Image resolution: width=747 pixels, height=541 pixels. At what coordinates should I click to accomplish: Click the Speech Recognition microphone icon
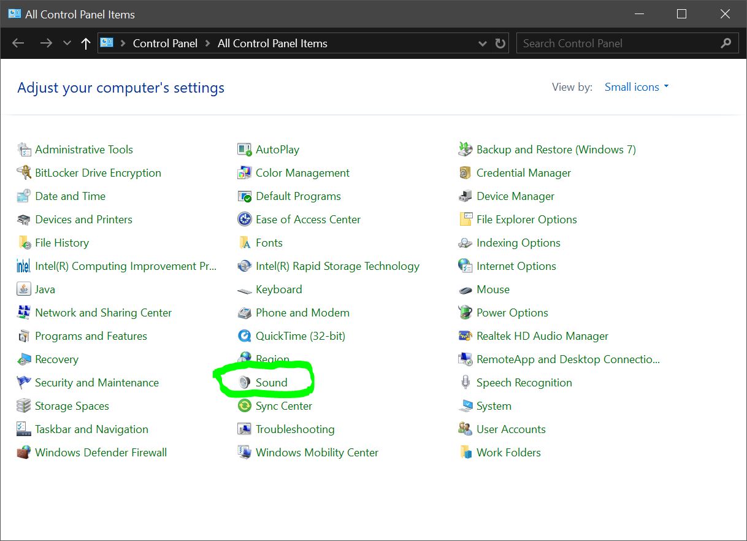pos(465,383)
